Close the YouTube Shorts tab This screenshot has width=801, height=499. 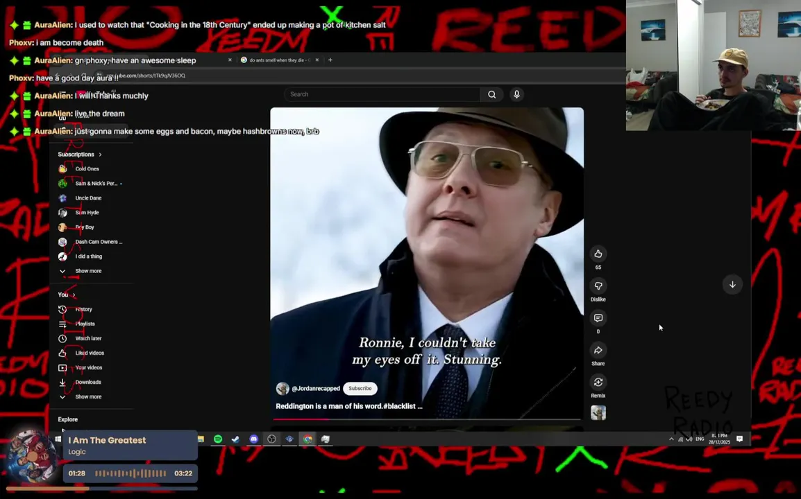(230, 60)
